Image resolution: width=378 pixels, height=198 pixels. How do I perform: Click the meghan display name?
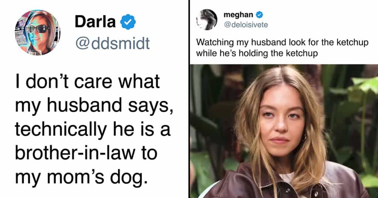pyautogui.click(x=238, y=15)
